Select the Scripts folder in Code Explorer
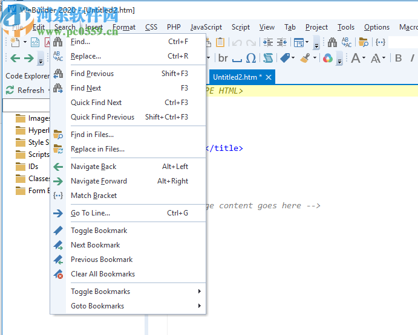The image size is (418, 335). click(x=33, y=155)
